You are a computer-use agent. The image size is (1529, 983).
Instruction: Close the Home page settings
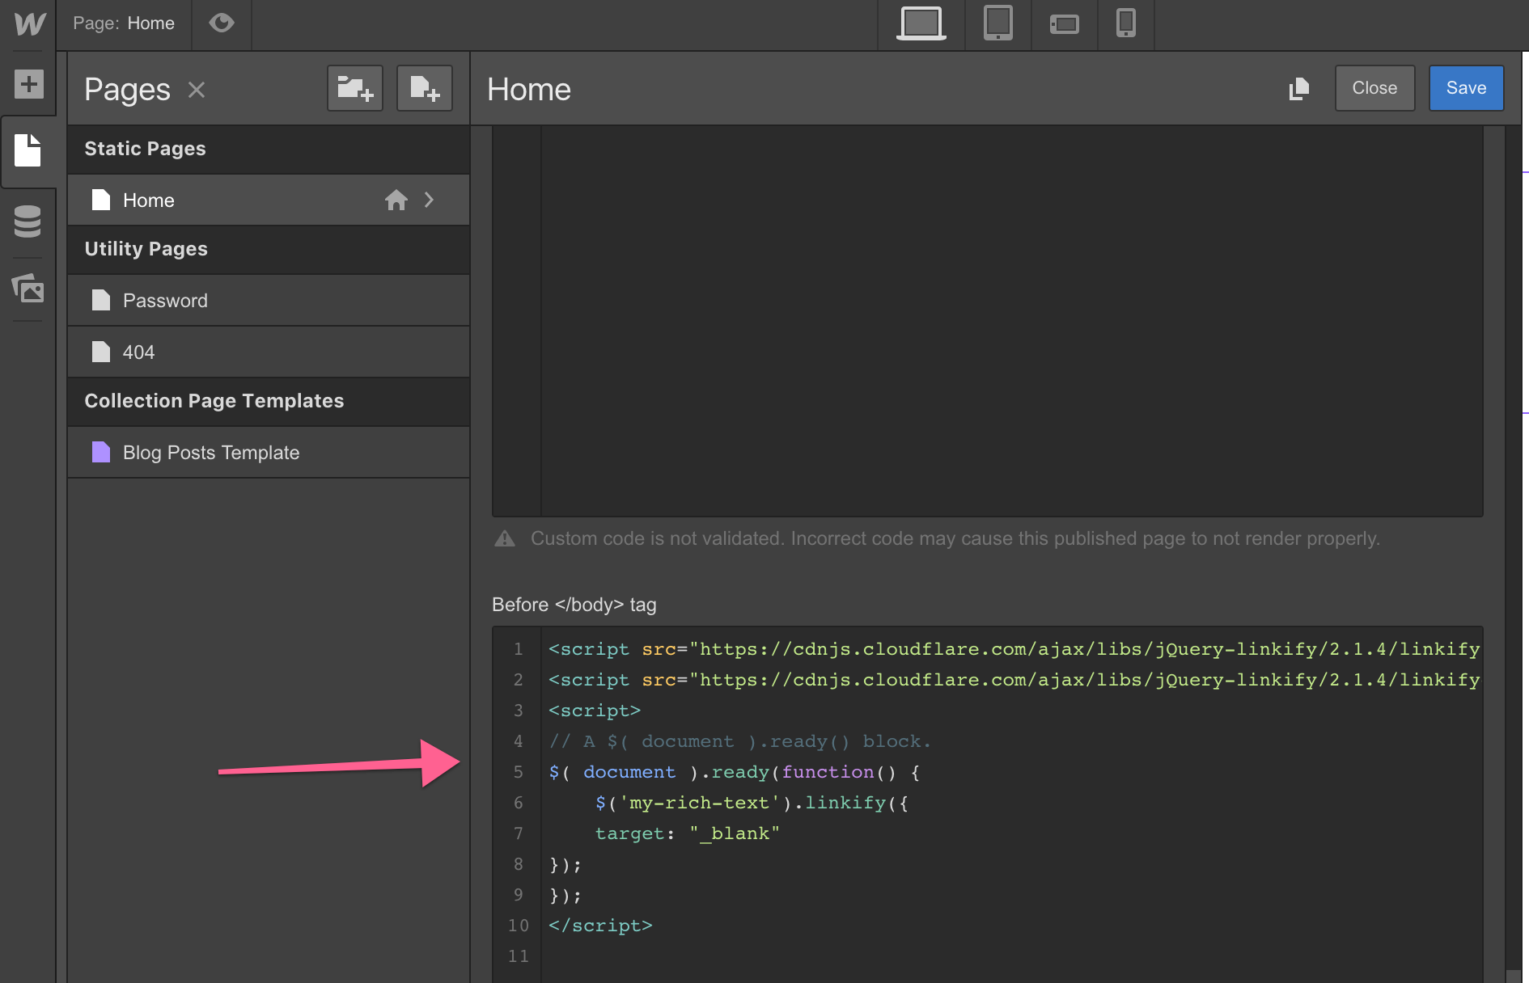click(1374, 88)
